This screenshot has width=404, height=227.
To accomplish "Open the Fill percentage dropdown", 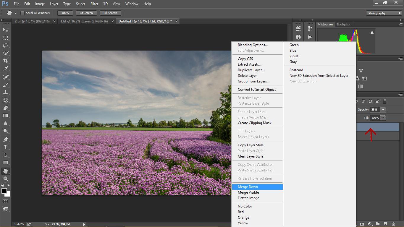I will click(383, 118).
